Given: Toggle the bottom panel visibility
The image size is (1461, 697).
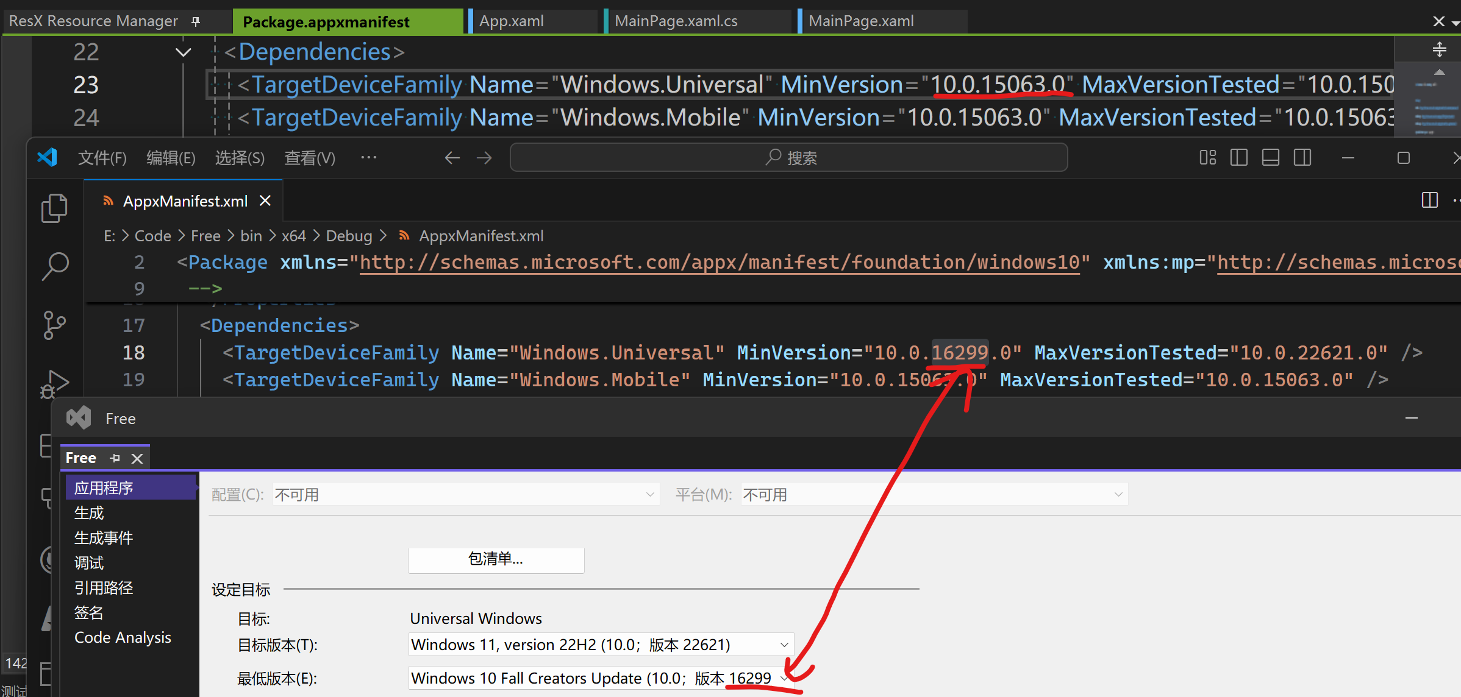Looking at the screenshot, I should point(1270,157).
